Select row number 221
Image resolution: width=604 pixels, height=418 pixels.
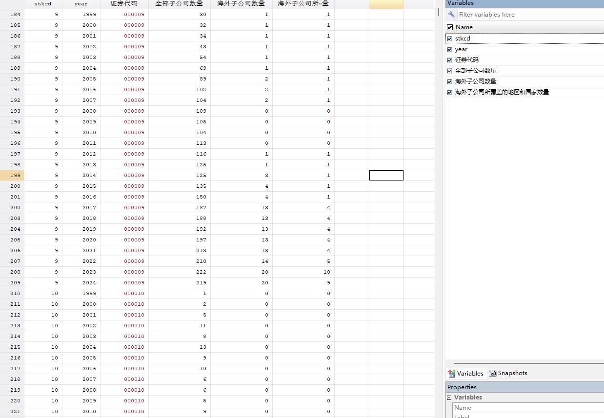tap(12, 412)
